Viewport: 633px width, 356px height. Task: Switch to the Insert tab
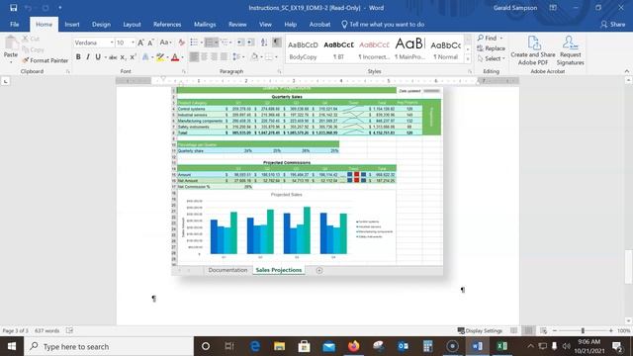click(72, 24)
